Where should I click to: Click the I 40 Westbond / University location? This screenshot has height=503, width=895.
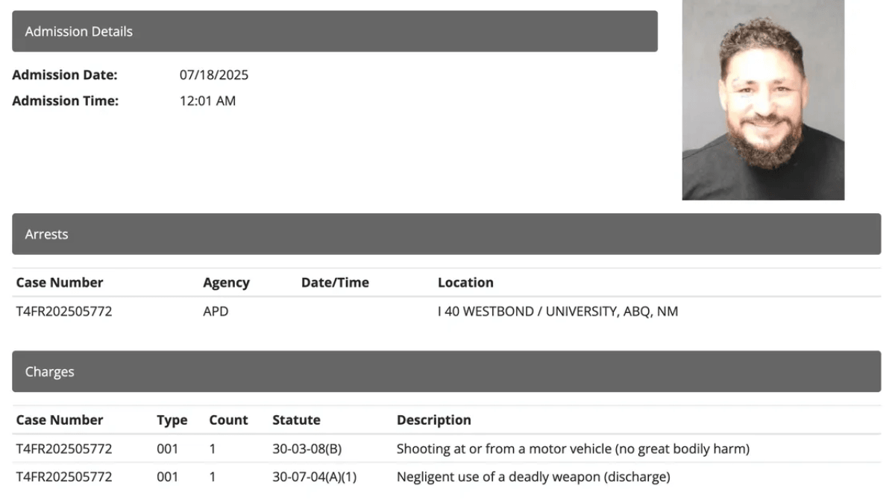click(558, 311)
